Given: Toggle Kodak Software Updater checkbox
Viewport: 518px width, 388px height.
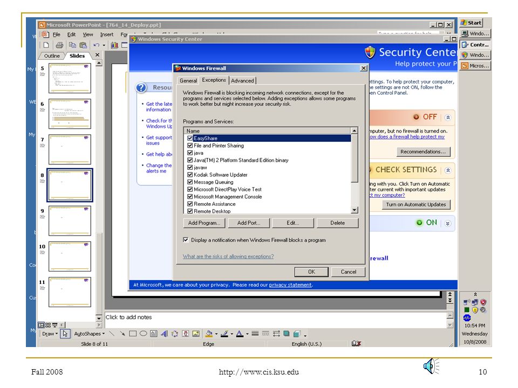Looking at the screenshot, I should click(x=190, y=175).
